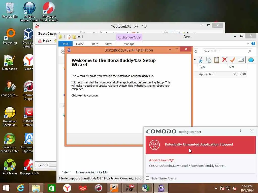Click the Copy pages icon in Explorer toolbar
Image resolution: width=258 pixels, height=193 pixels.
pos(208,60)
